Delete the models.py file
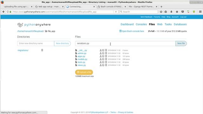Image resolution: width=203 pixels, height=114 pixels. 106,59
